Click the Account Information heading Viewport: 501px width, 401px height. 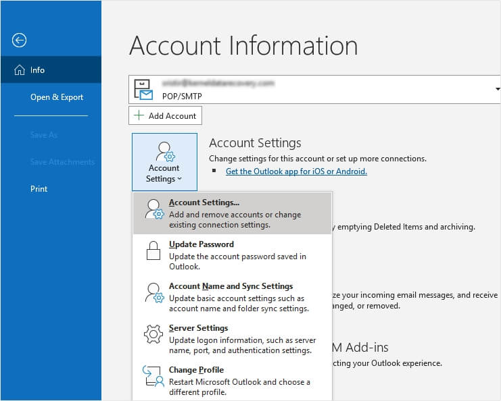tap(243, 45)
